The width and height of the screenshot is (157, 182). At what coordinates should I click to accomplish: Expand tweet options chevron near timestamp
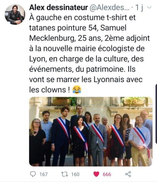[149, 8]
